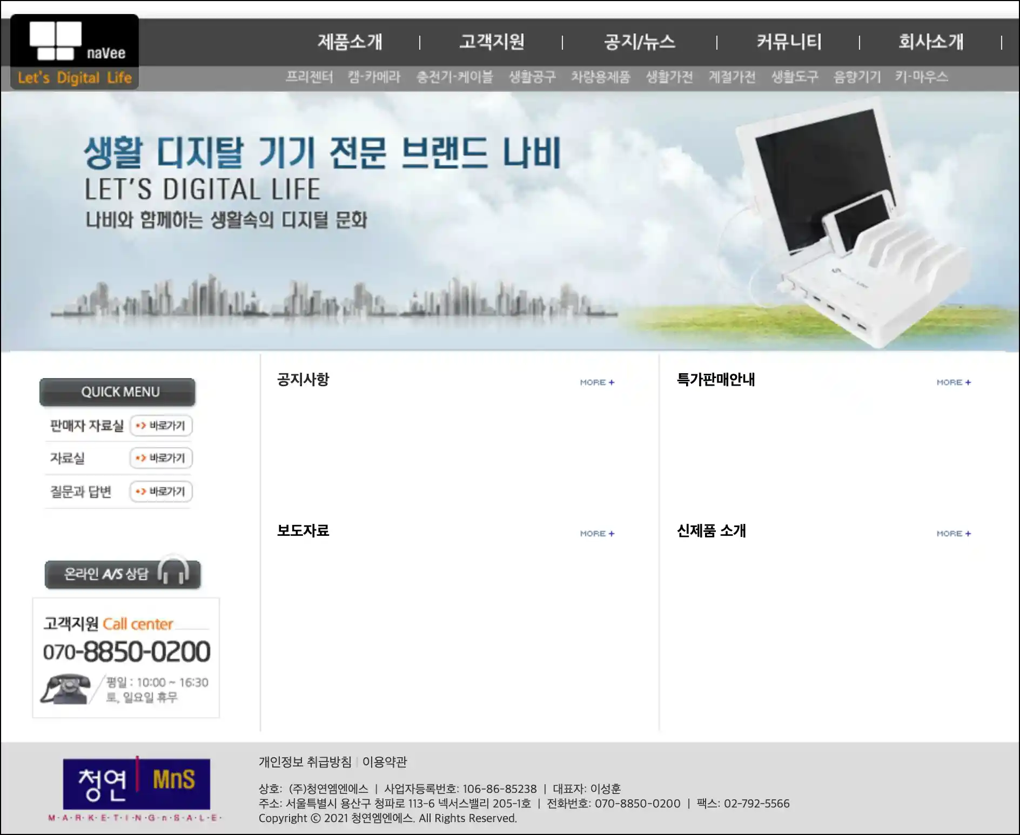
Task: Click the 신제품 소개 heading
Action: (712, 531)
